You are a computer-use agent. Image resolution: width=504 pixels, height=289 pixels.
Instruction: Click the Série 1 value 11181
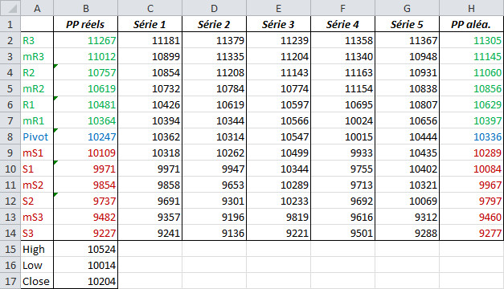pos(150,40)
